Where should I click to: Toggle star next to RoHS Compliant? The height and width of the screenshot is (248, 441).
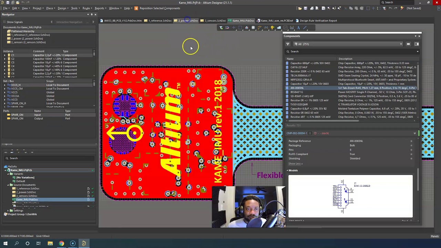(411, 154)
